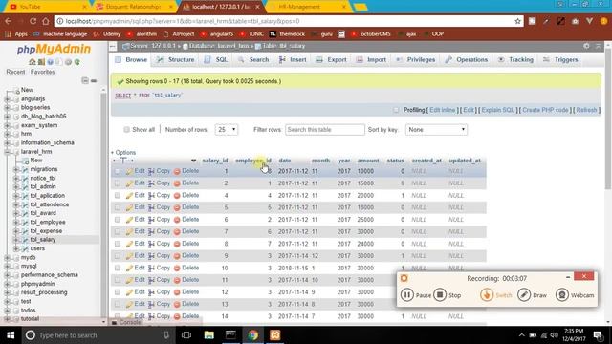612x344 pixels.
Task: Click the Copy icon for salary_id 4
Action: click(x=151, y=195)
